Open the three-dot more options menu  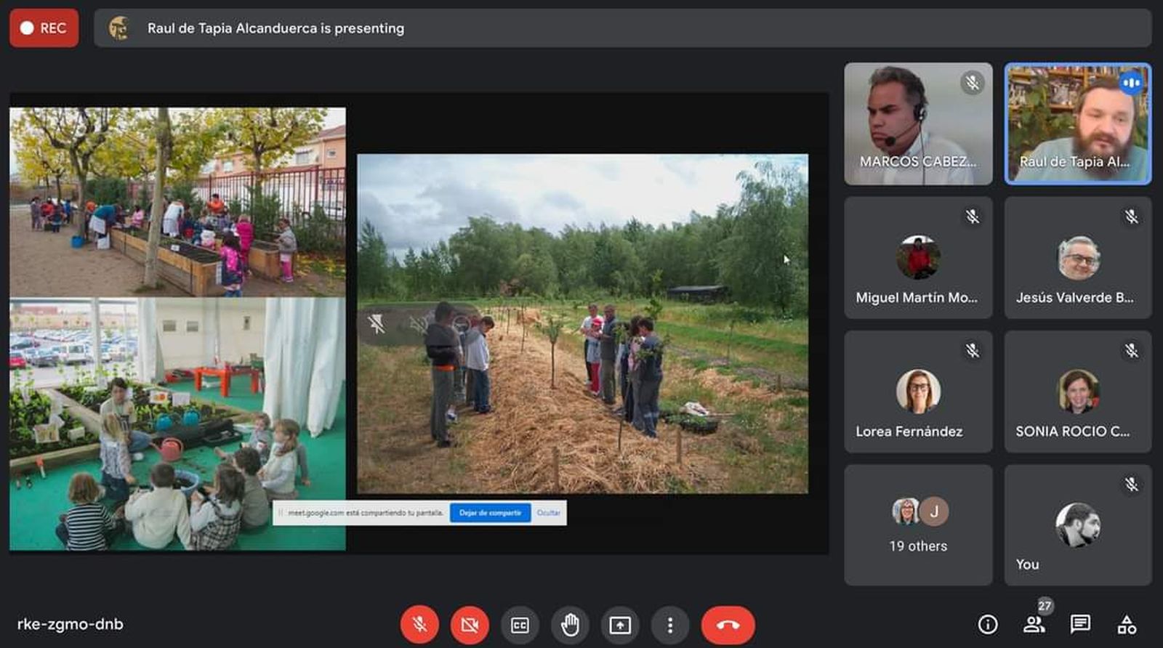point(670,625)
